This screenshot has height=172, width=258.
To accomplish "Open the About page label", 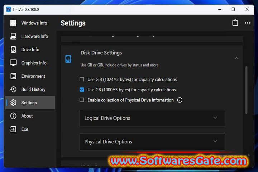I will [x=27, y=116].
